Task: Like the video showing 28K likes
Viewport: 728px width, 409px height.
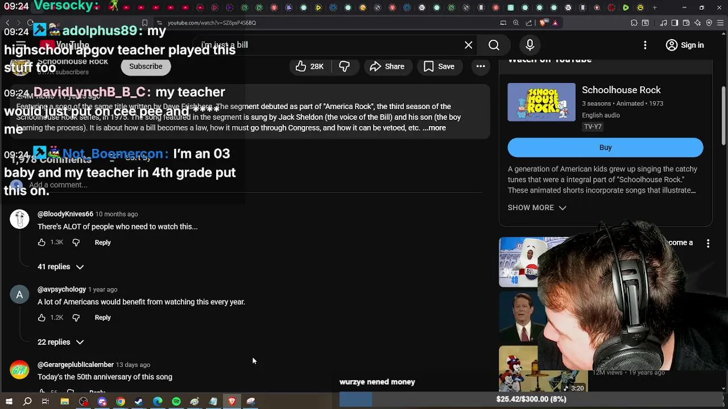Action: 309,66
